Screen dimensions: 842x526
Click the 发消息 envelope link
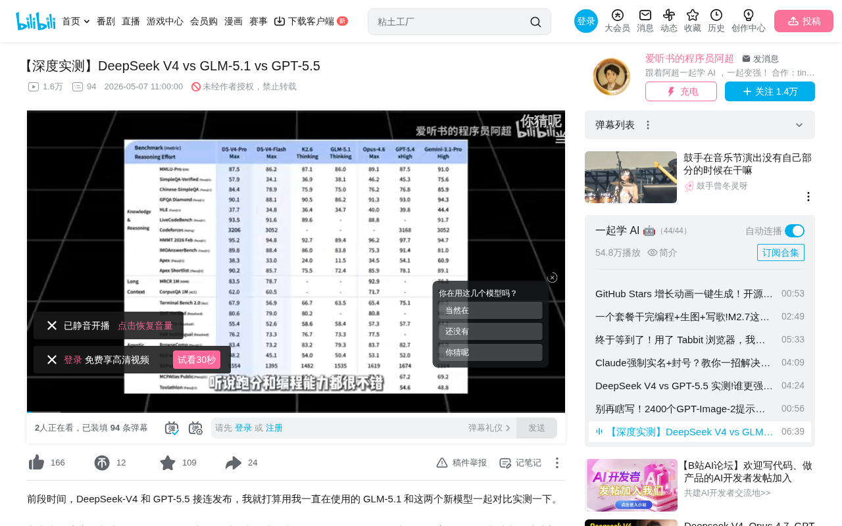point(760,59)
